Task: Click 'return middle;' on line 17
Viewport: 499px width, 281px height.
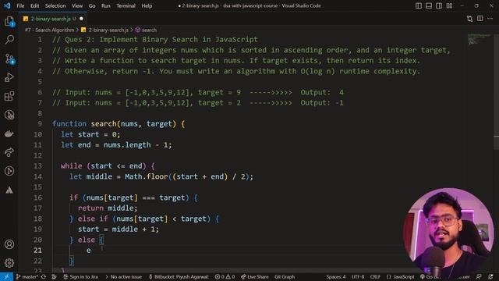Action: [x=108, y=208]
